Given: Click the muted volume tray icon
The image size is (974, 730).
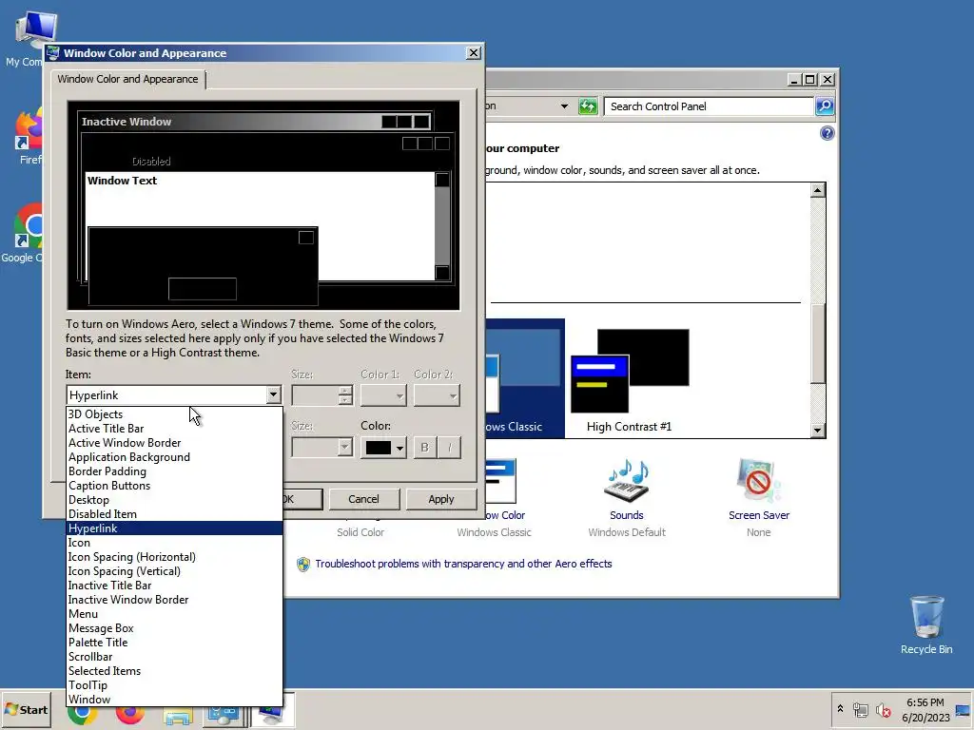Looking at the screenshot, I should [x=884, y=709].
